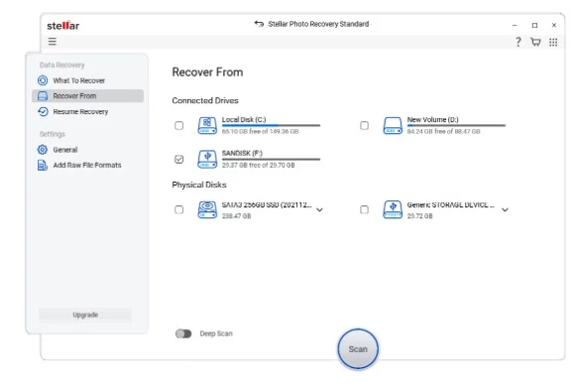Open the hamburger menu icon
581x386 pixels.
tap(53, 42)
